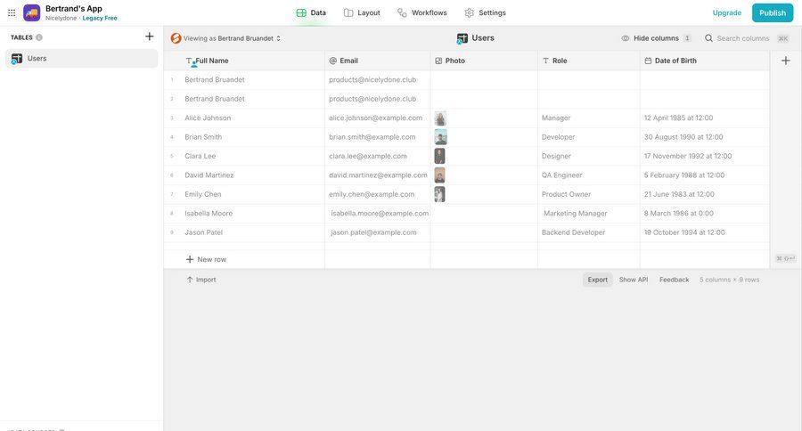Viewport: 802px width, 431px height.
Task: Add a new column with plus icon
Action: coord(786,61)
